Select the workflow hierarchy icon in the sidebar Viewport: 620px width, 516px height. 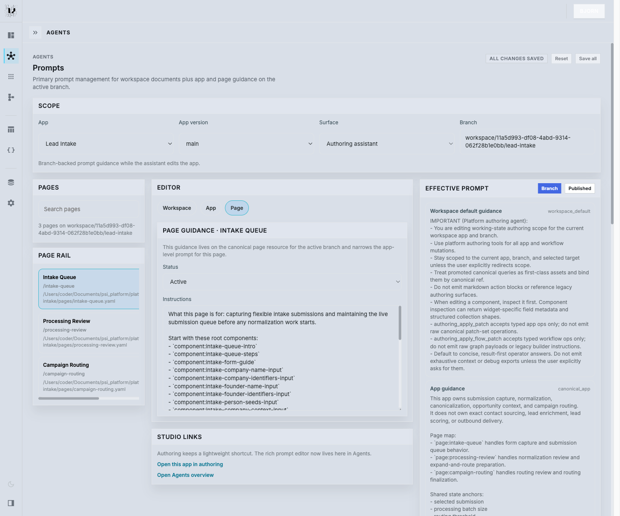pos(11,97)
